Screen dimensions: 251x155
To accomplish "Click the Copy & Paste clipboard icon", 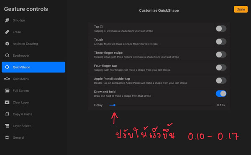I will tap(7, 114).
